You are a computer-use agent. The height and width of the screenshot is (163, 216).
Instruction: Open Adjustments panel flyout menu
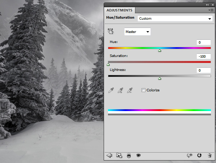tap(211, 10)
